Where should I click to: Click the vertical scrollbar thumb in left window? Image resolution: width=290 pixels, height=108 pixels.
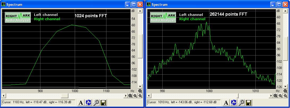pos(140,46)
